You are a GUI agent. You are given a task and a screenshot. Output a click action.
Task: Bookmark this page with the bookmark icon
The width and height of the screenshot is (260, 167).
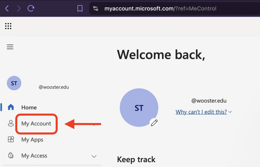[80, 8]
